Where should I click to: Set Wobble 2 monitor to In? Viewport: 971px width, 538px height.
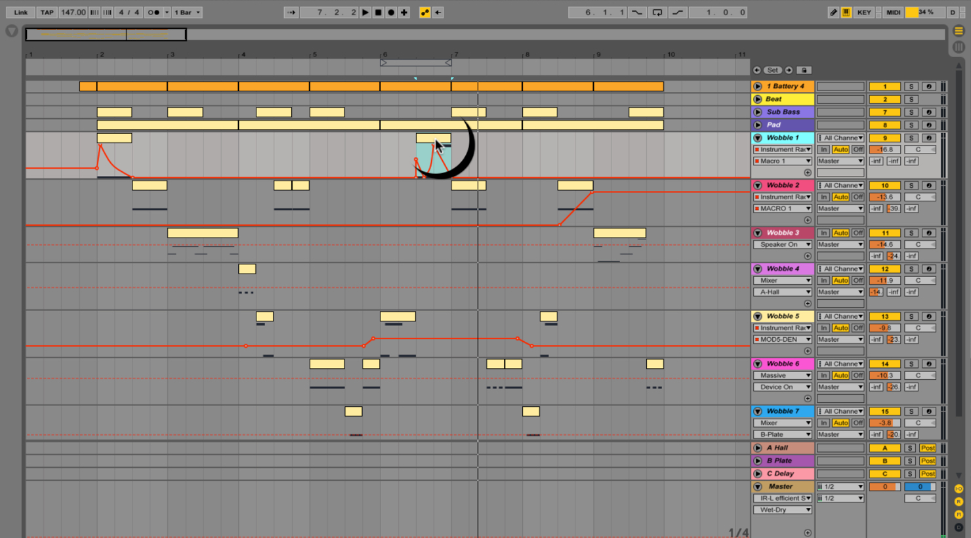823,197
